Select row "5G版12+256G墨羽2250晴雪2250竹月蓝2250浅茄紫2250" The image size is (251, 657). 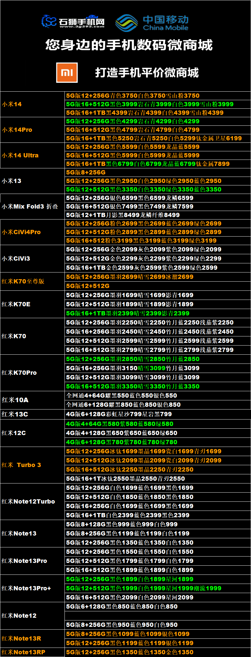point(158,322)
